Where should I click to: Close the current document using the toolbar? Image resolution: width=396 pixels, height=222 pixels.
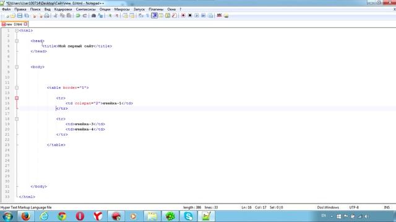[35, 15]
